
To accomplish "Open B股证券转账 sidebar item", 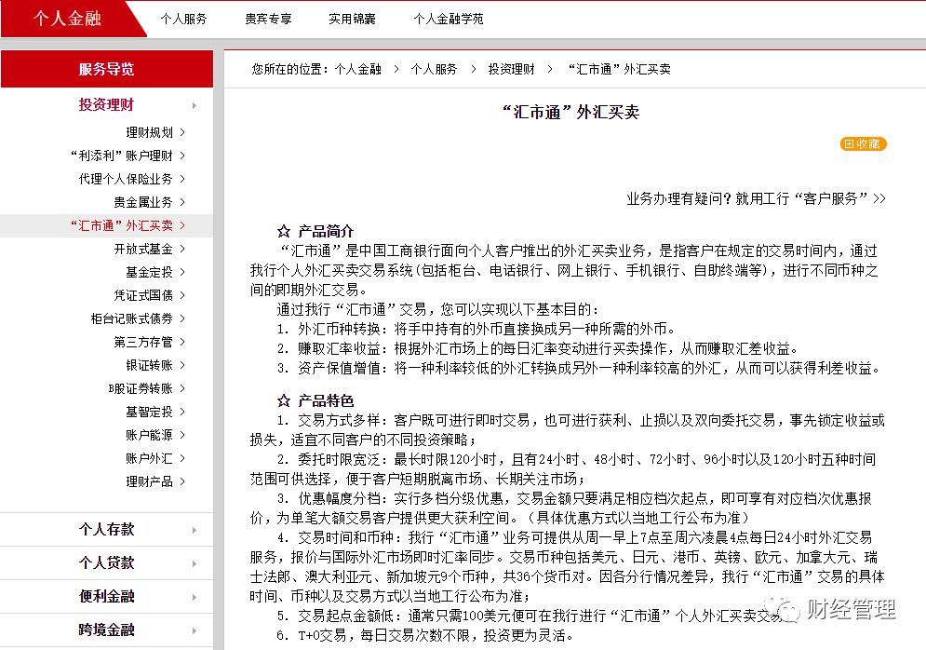I will tap(141, 388).
